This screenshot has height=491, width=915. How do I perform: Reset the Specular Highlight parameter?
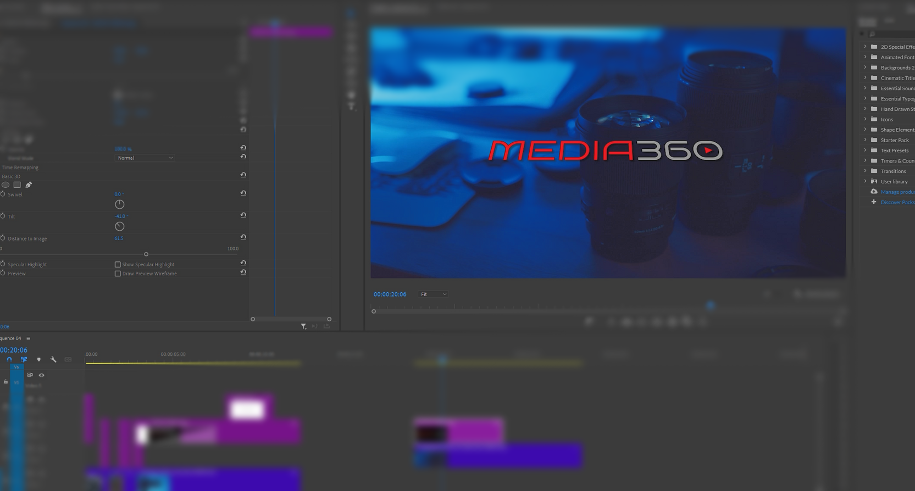point(243,263)
